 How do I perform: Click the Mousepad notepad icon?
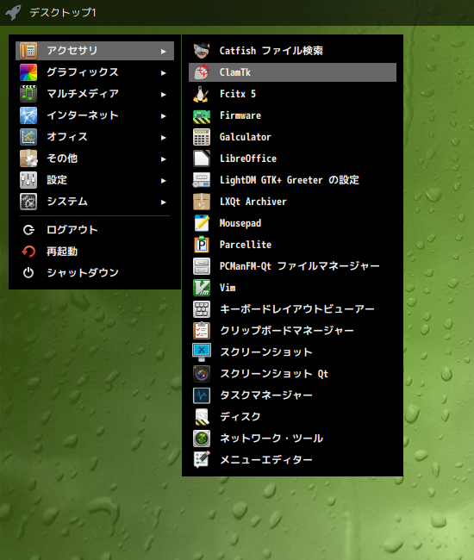[x=202, y=223]
